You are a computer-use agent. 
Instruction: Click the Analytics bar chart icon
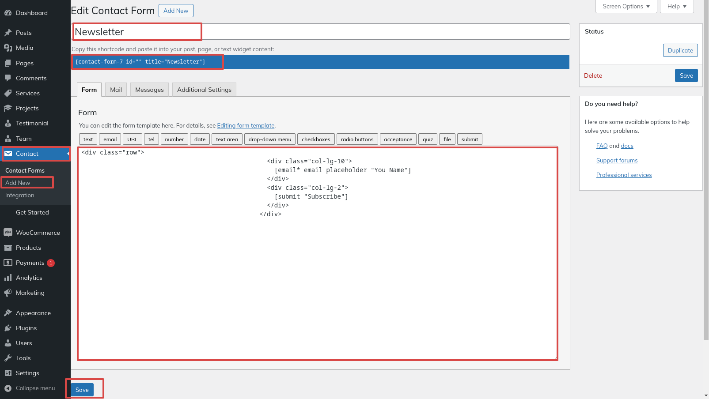tap(8, 278)
